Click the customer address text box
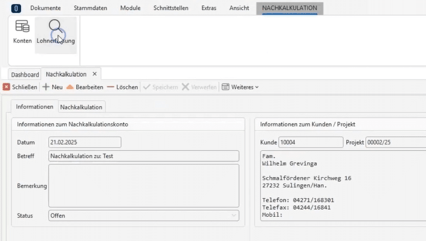 (343, 186)
